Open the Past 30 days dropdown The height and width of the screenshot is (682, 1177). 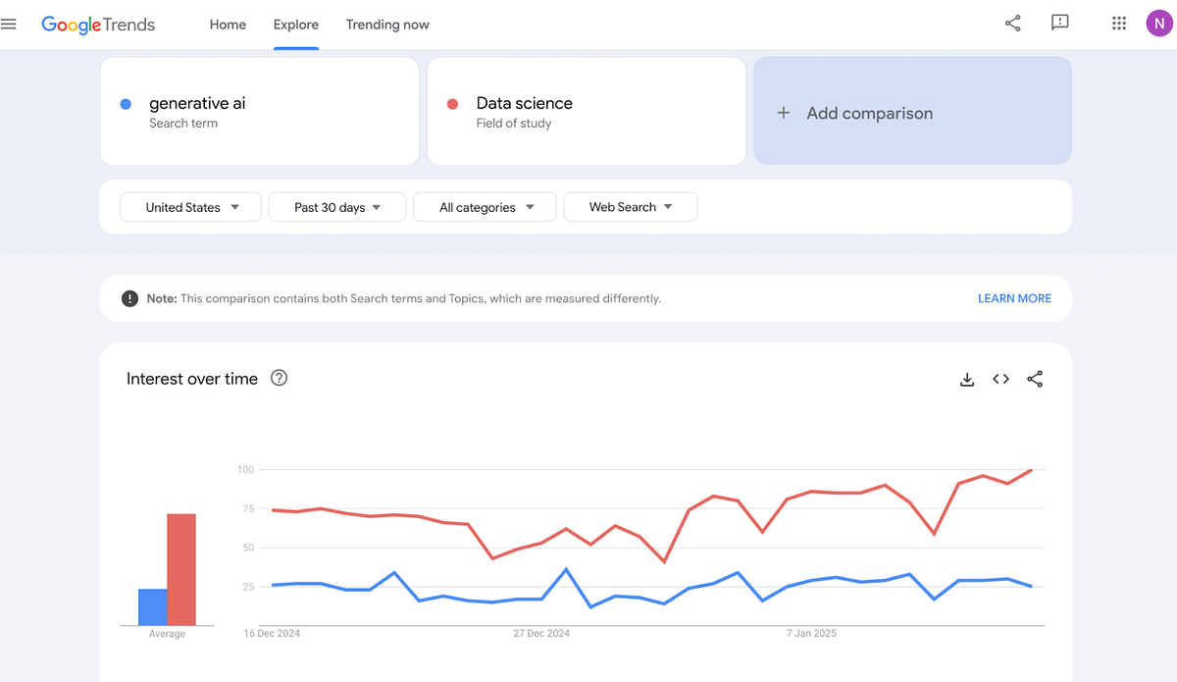[336, 207]
